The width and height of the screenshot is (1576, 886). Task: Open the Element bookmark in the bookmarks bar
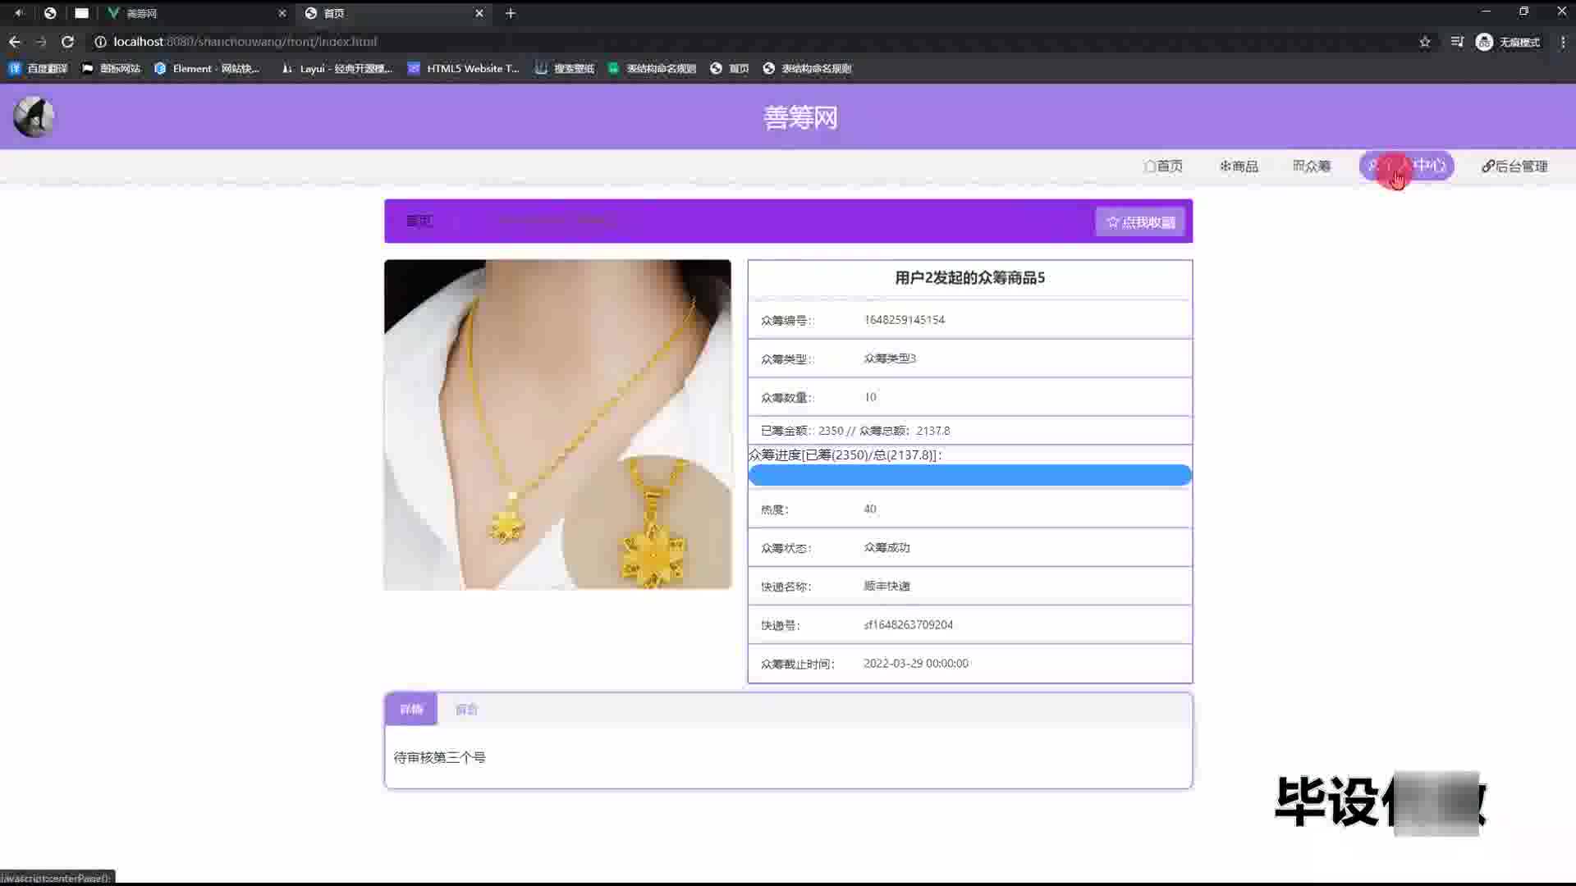click(x=207, y=69)
